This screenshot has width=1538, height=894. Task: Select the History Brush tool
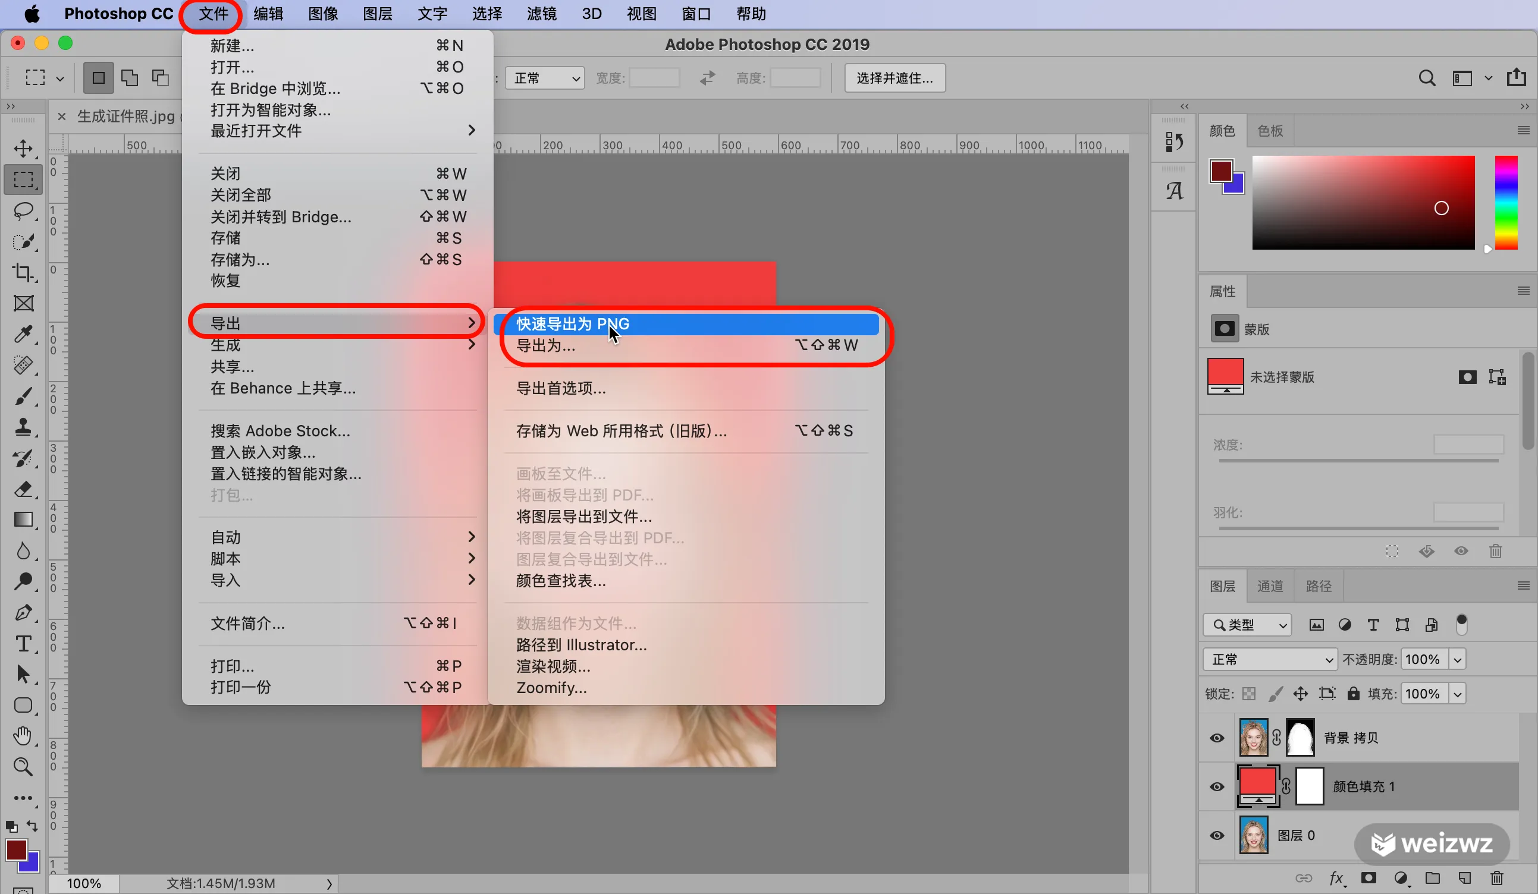point(23,458)
